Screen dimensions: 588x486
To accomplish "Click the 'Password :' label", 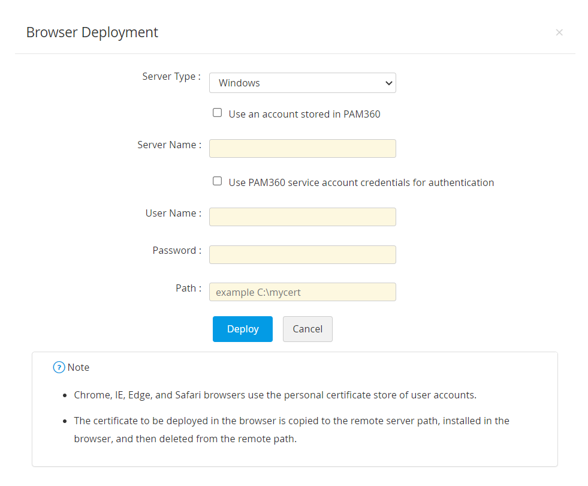I will click(177, 251).
